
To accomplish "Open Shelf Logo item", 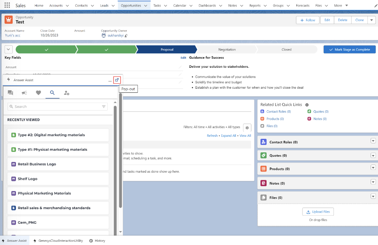I will (x=58, y=179).
